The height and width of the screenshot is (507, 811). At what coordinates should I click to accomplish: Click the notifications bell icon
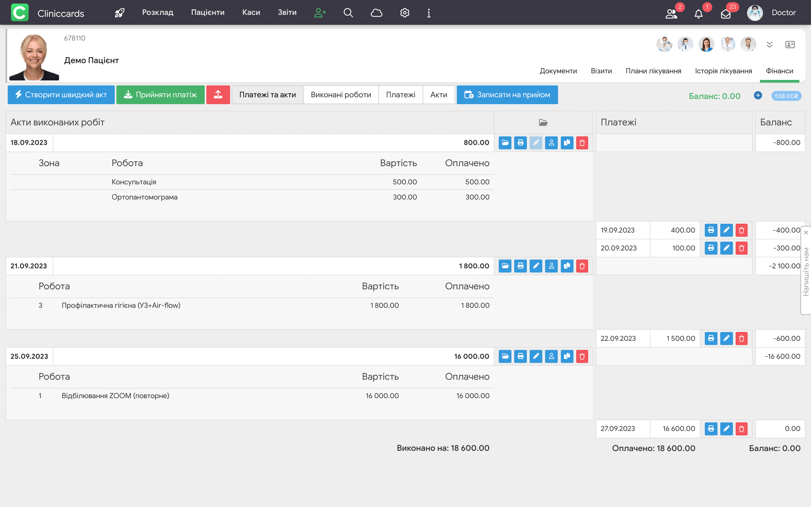tap(698, 14)
